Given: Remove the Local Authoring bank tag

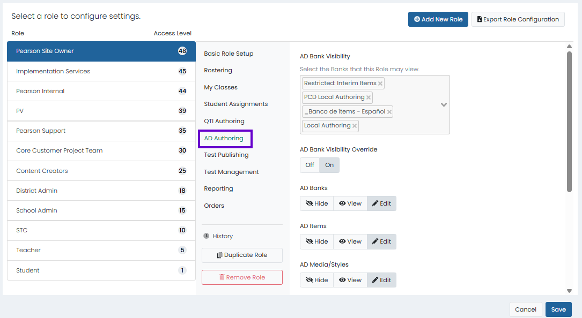Looking at the screenshot, I should click(x=355, y=126).
